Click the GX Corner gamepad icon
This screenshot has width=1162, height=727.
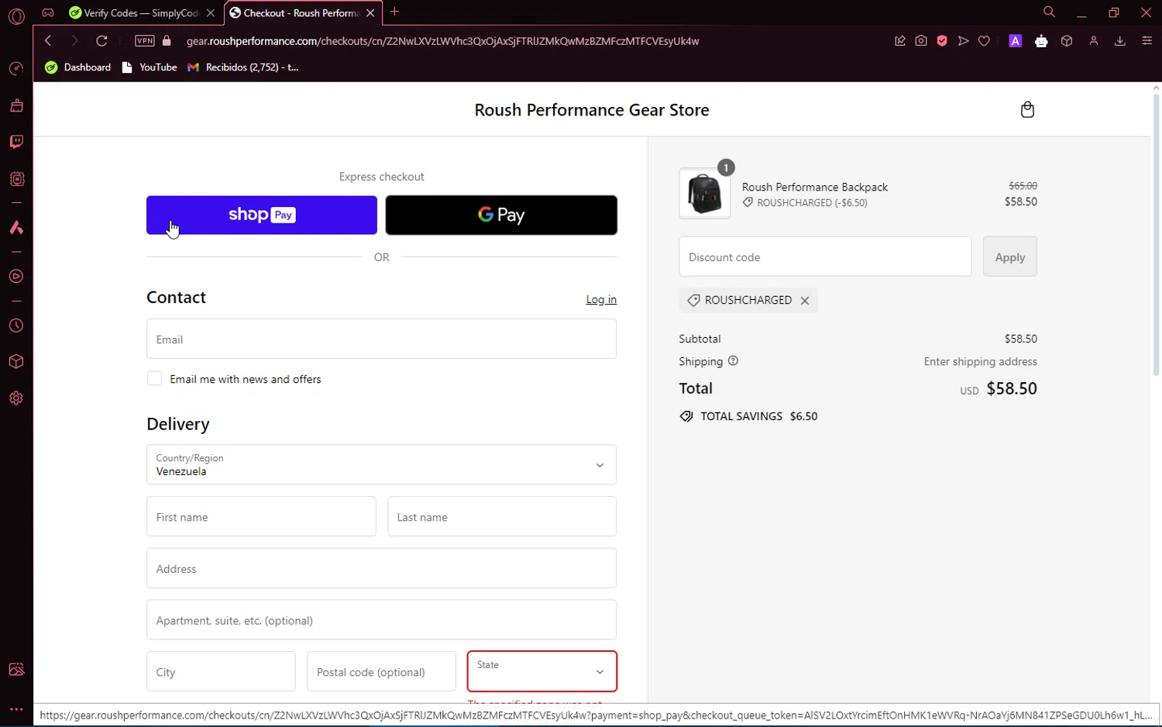click(48, 12)
